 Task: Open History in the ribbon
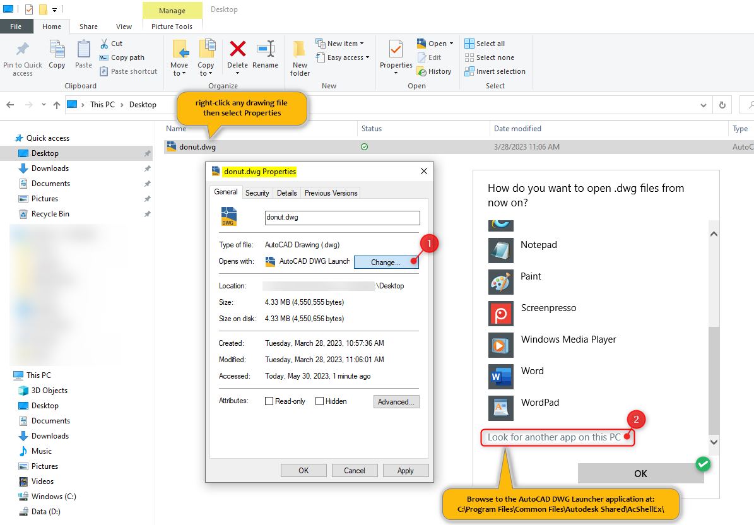(x=434, y=72)
